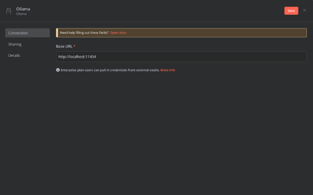
Task: Open docs link in help banner
Action: (x=118, y=33)
